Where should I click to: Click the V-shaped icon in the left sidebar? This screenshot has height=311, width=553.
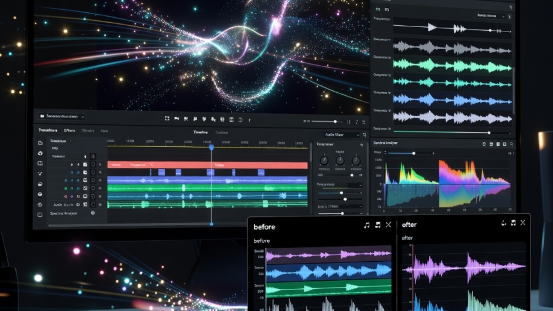(40, 173)
